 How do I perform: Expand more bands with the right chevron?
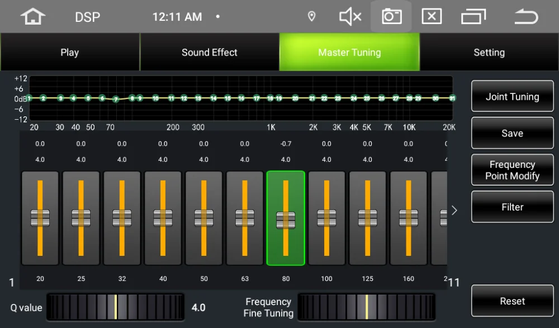pos(454,210)
